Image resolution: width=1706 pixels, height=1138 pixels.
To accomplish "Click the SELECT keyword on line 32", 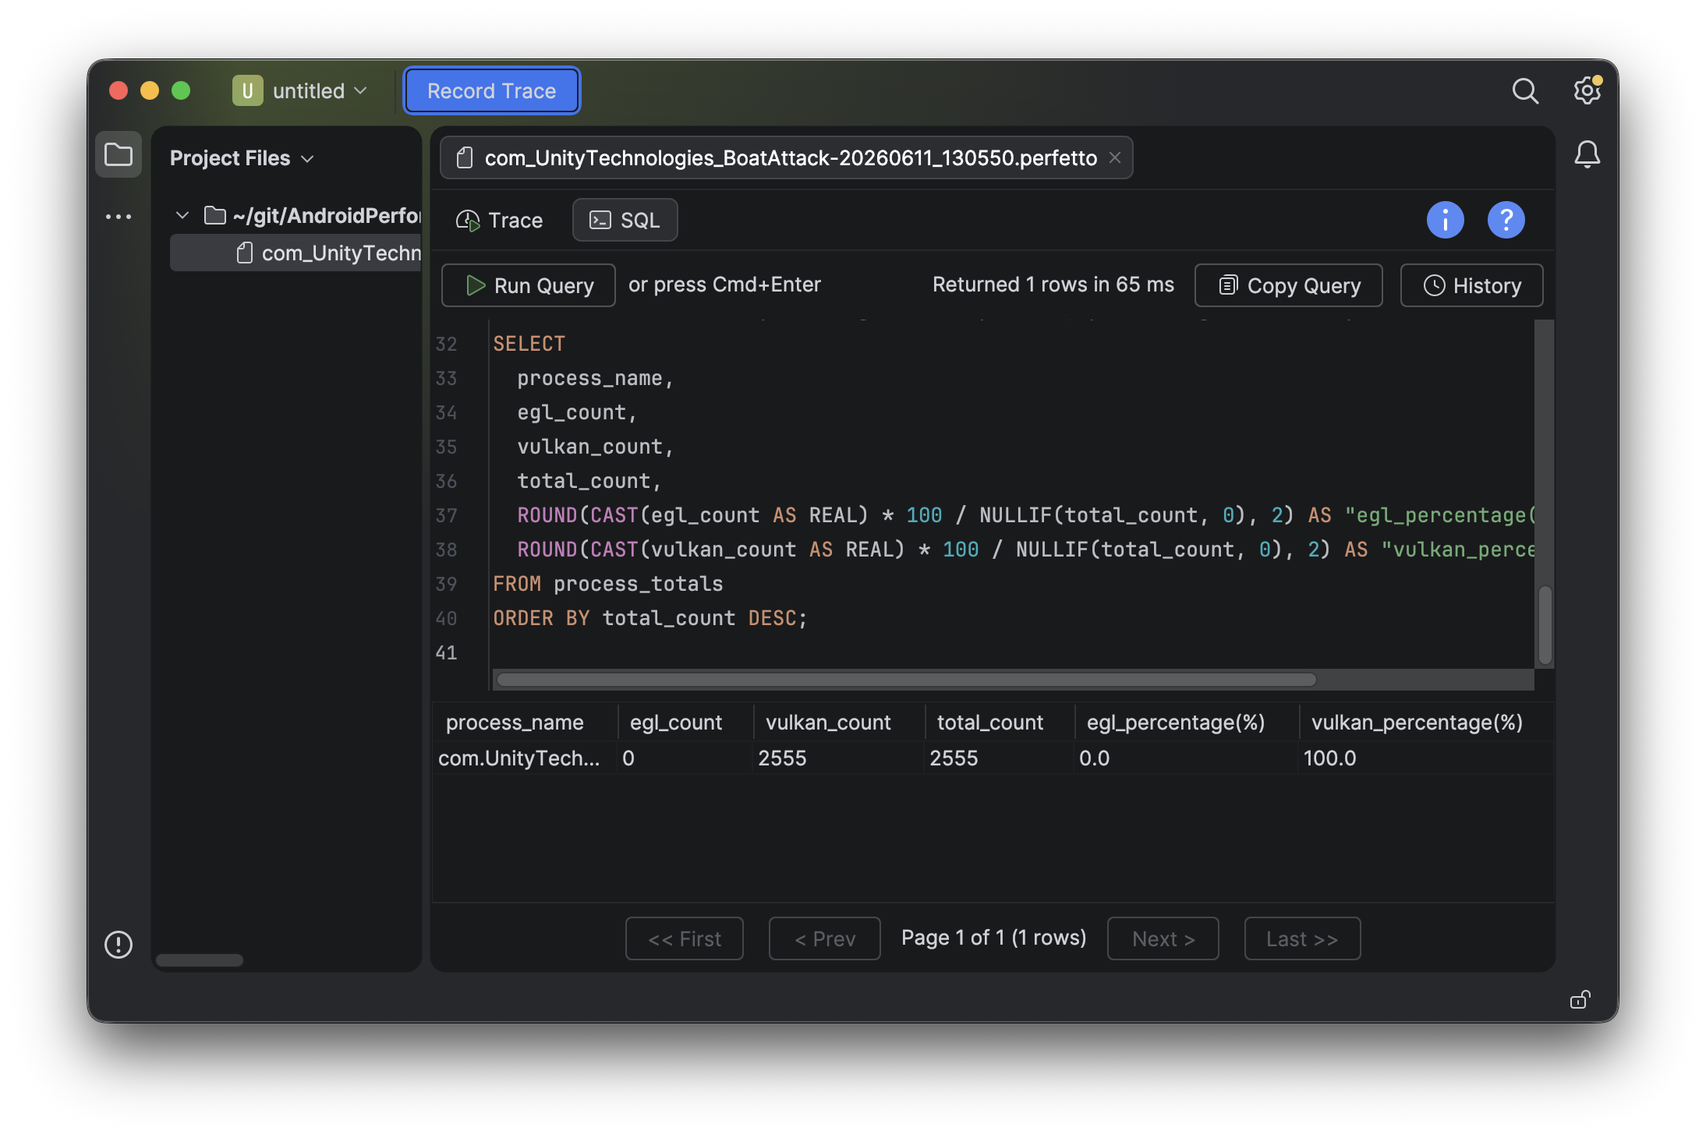I will click(529, 344).
